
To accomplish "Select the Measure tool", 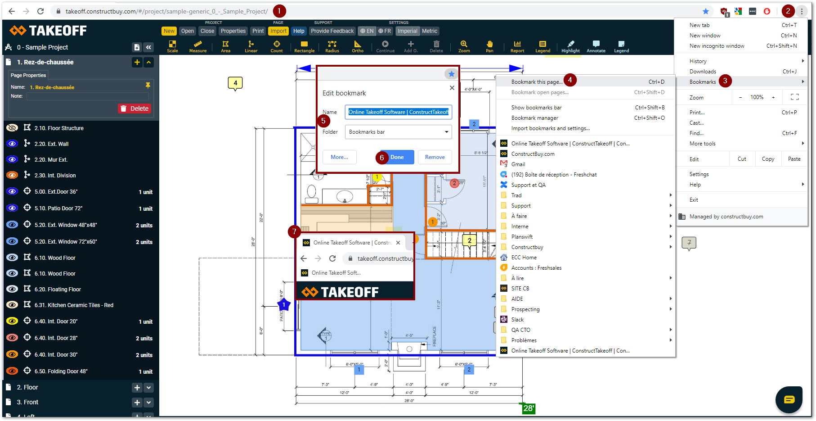I will (197, 46).
